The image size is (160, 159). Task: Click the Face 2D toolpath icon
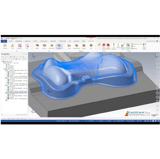point(27,47)
